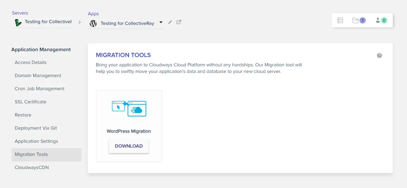407x188 pixels.
Task: Click the WordPress Migration illustration
Action: click(129, 109)
